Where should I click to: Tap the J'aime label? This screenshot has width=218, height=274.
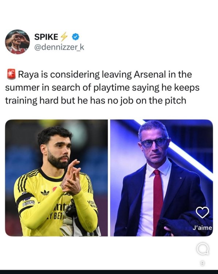pos(202,228)
